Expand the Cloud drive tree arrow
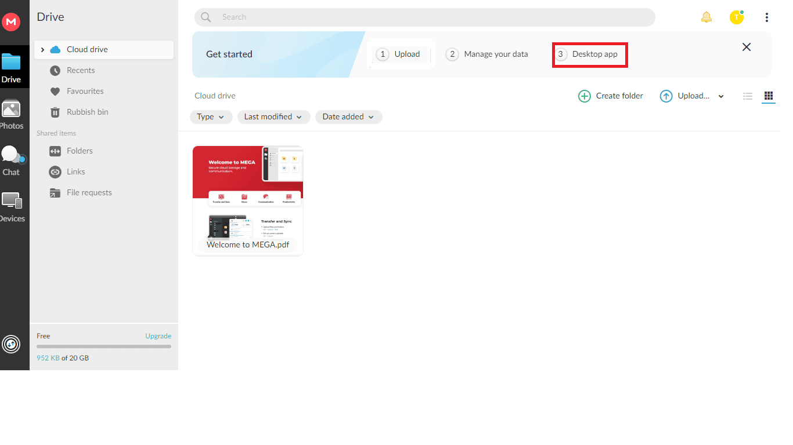The image size is (793, 445). 42,50
